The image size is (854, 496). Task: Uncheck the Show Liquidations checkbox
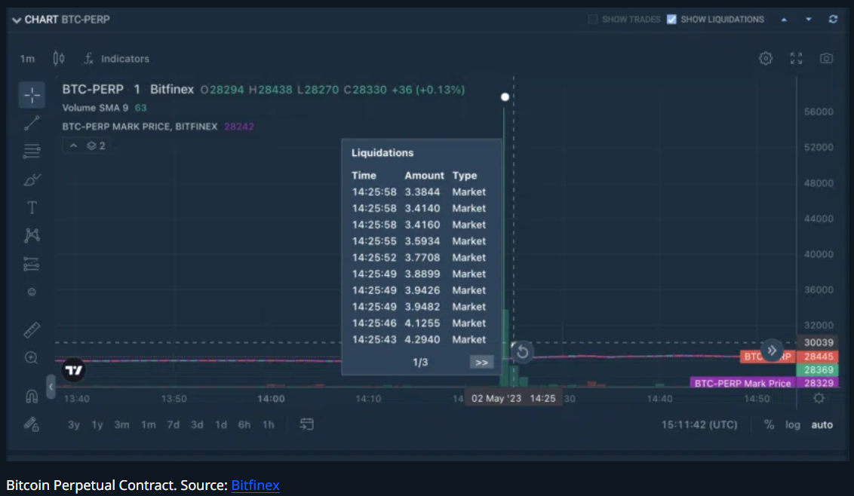pyautogui.click(x=671, y=20)
